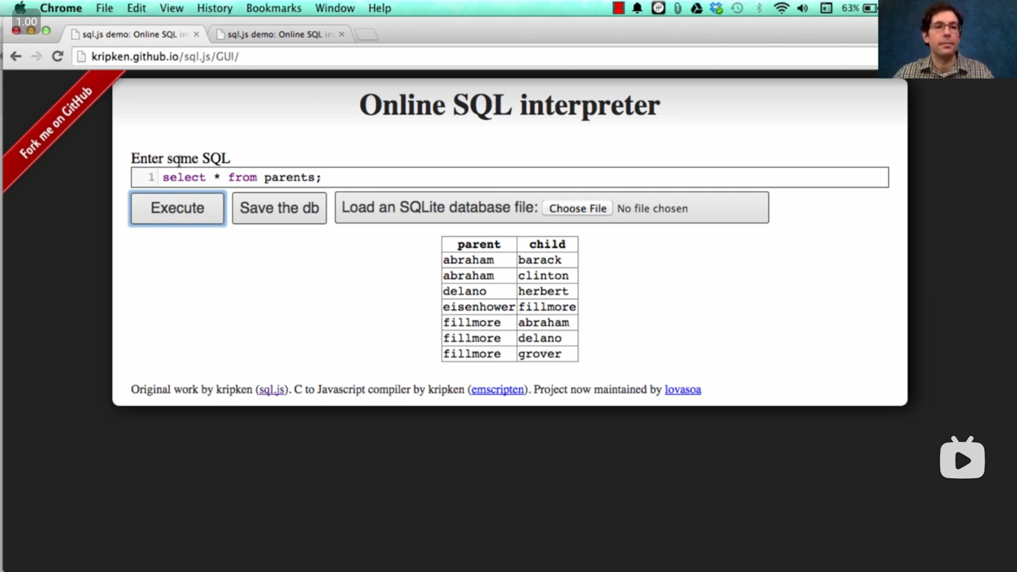Click the volume speaker icon
Viewport: 1017px width, 572px height.
pyautogui.click(x=802, y=8)
